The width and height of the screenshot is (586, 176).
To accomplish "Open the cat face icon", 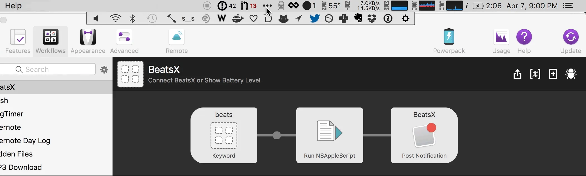I will tap(284, 19).
